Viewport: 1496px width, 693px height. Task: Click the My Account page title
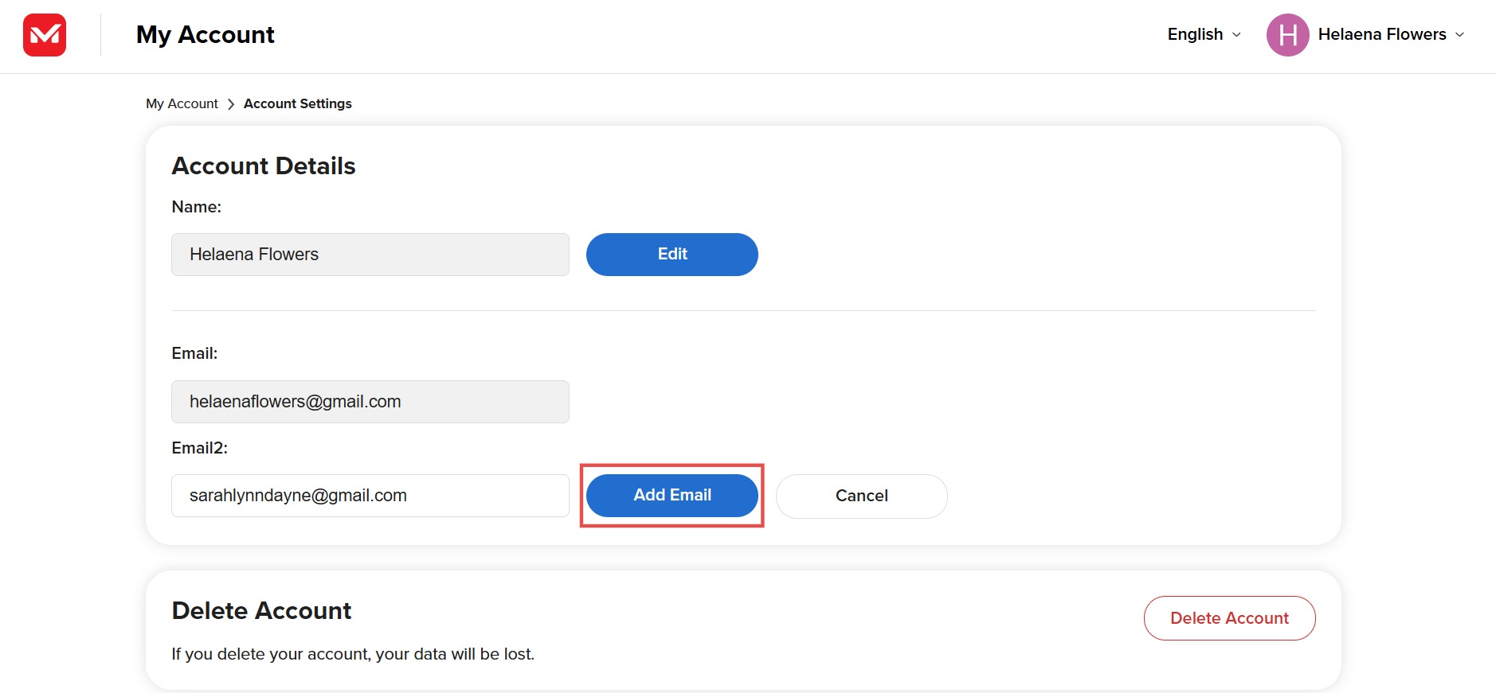[205, 35]
